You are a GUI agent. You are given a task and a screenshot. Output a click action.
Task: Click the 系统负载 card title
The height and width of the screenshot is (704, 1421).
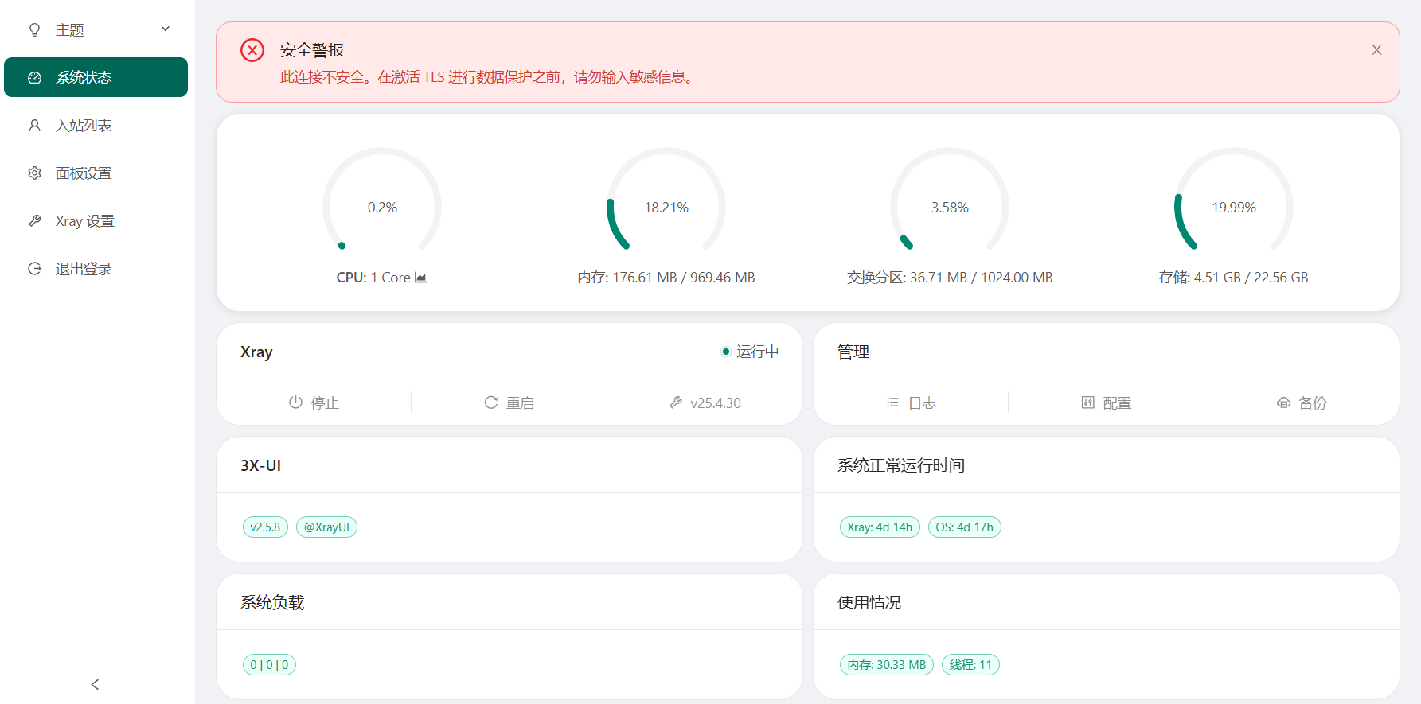pos(272,602)
